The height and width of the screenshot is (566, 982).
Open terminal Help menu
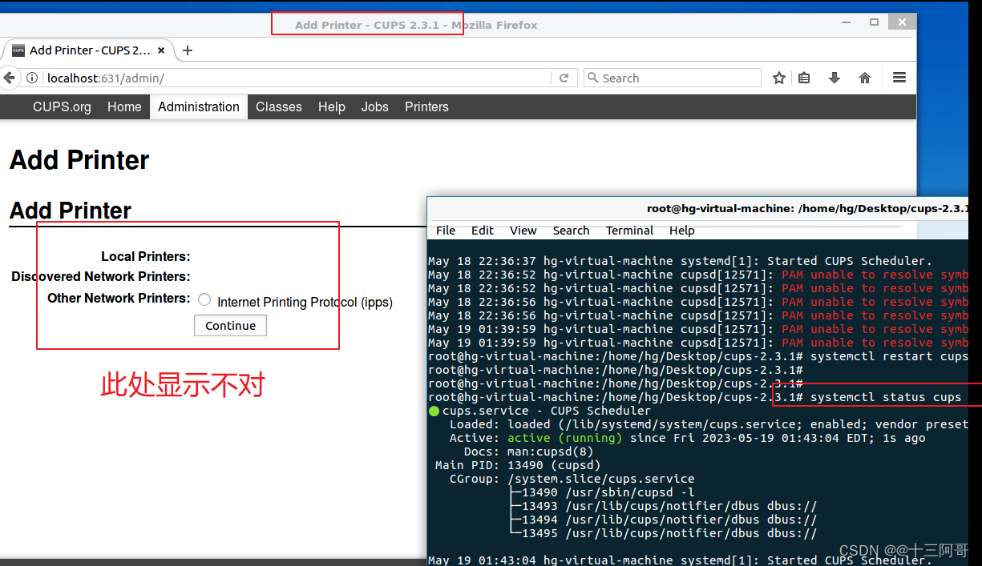(x=682, y=231)
